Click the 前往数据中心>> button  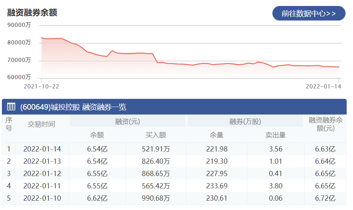(309, 13)
